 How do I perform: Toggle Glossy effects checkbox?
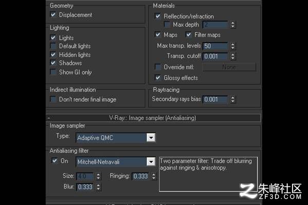[158, 78]
